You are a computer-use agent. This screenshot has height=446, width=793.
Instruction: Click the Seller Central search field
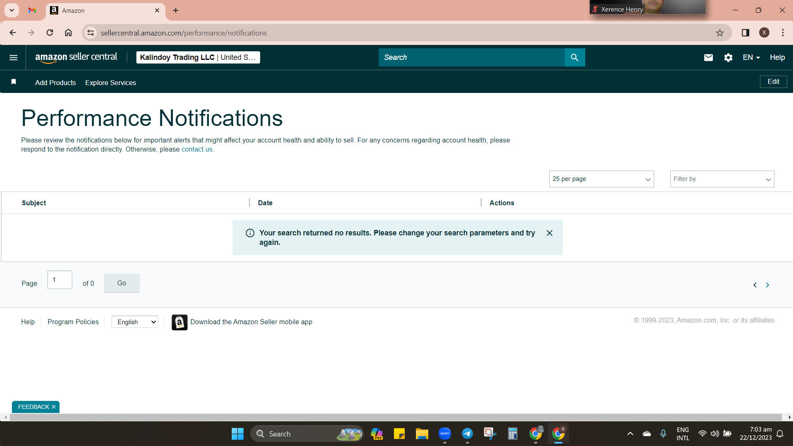[471, 57]
